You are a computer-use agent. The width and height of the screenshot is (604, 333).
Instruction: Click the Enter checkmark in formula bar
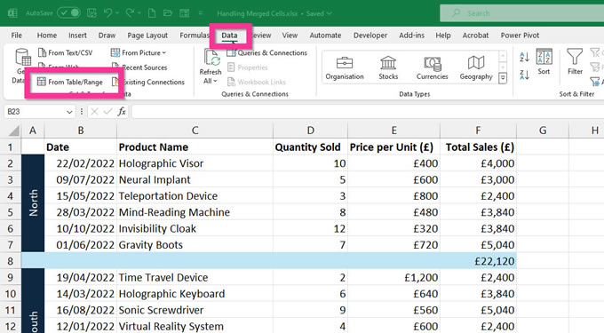(108, 112)
